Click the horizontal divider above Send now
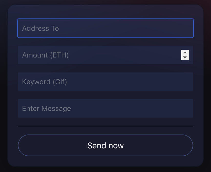The image size is (211, 172). tap(105, 126)
